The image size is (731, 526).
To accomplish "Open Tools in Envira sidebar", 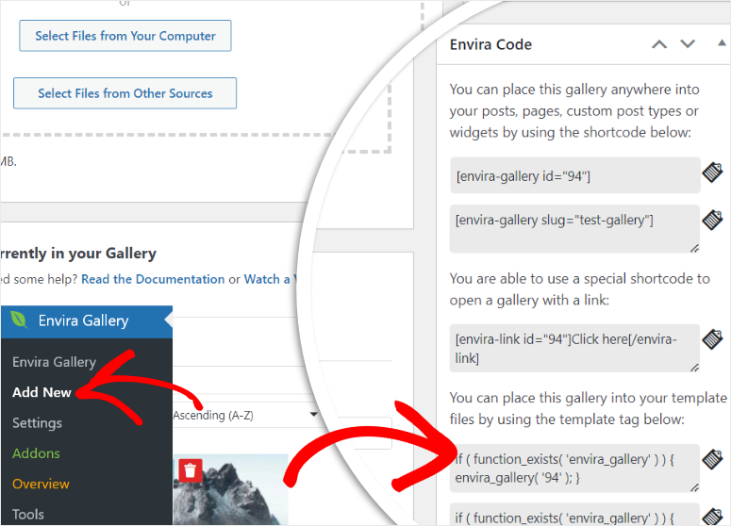I will tap(28, 515).
